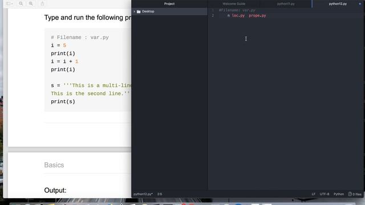This screenshot has height=205, width=365.
Task: Click the prope.py text on editor line 2
Action: [x=257, y=15]
